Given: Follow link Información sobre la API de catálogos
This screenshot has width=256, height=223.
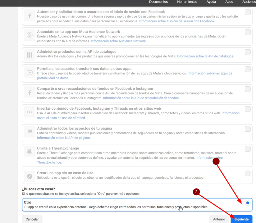Looking at the screenshot, I should (205, 56).
